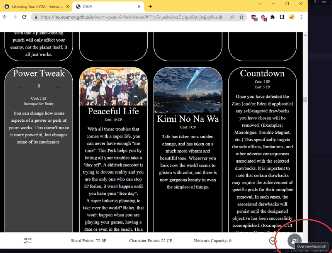The image size is (332, 253).
Task: Open the overview/dice roll button
Action: point(294,241)
